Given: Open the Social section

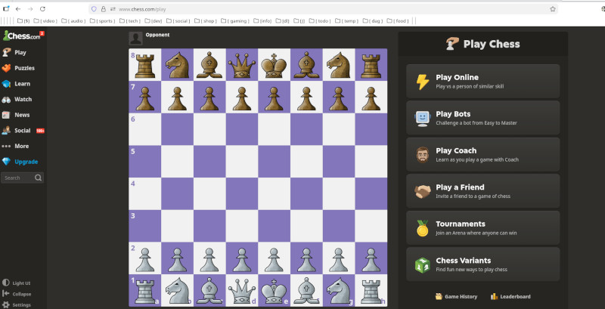Looking at the screenshot, I should click(x=23, y=131).
